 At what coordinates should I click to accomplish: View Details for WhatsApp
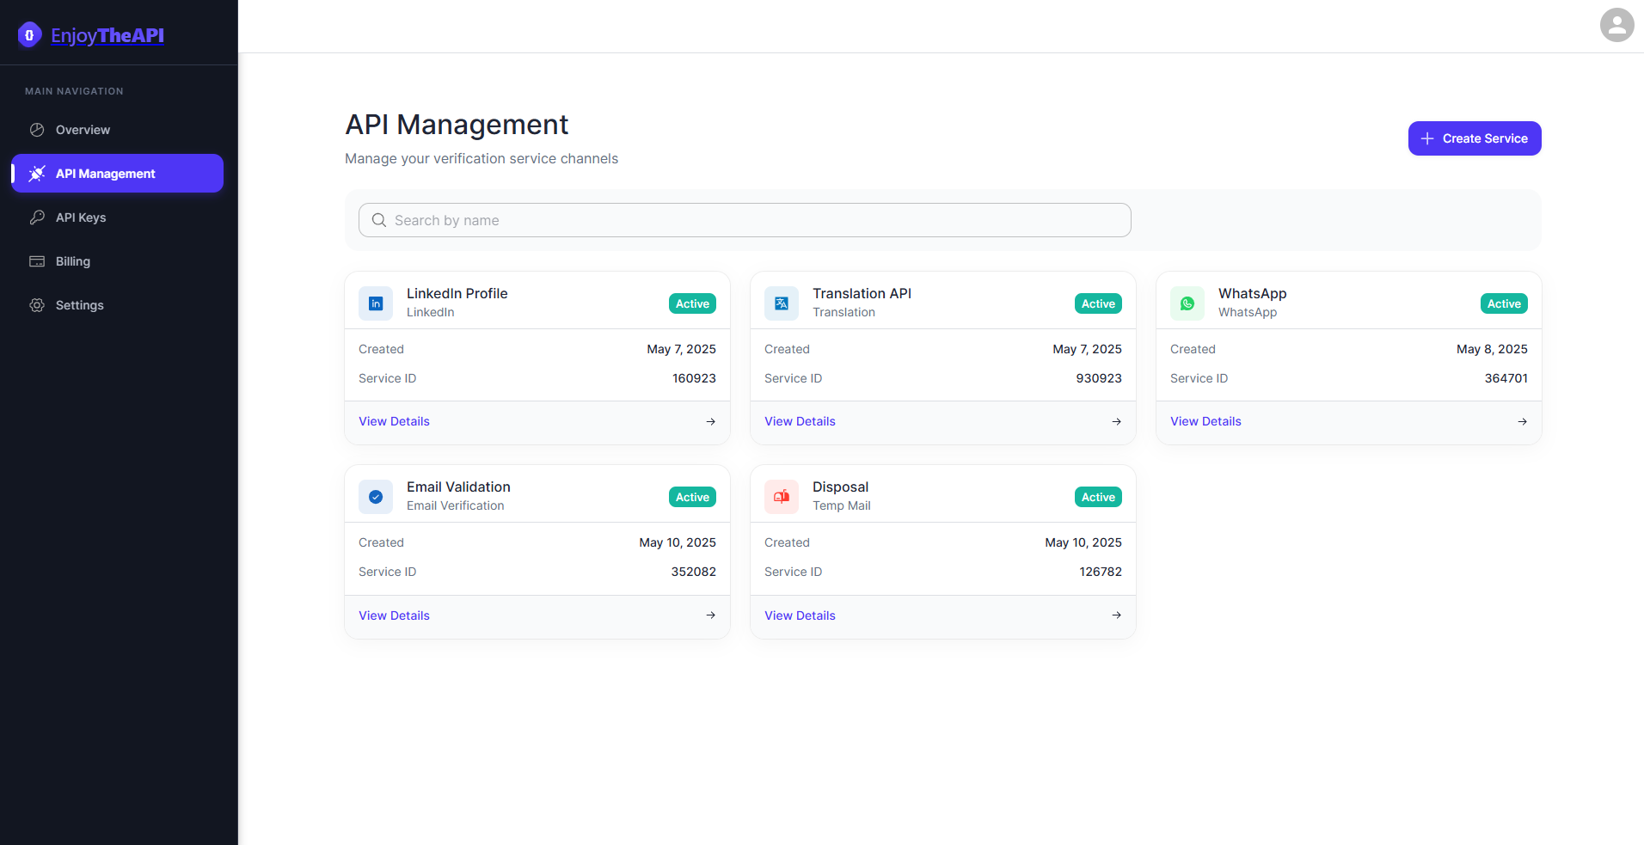click(1205, 421)
